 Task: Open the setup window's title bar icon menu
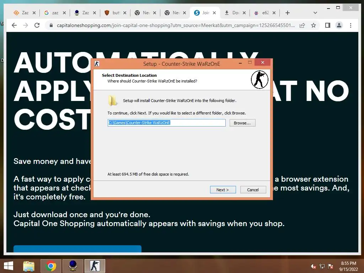97,64
